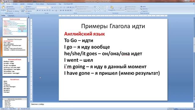Click the decrease indent level icon

(68, 7)
